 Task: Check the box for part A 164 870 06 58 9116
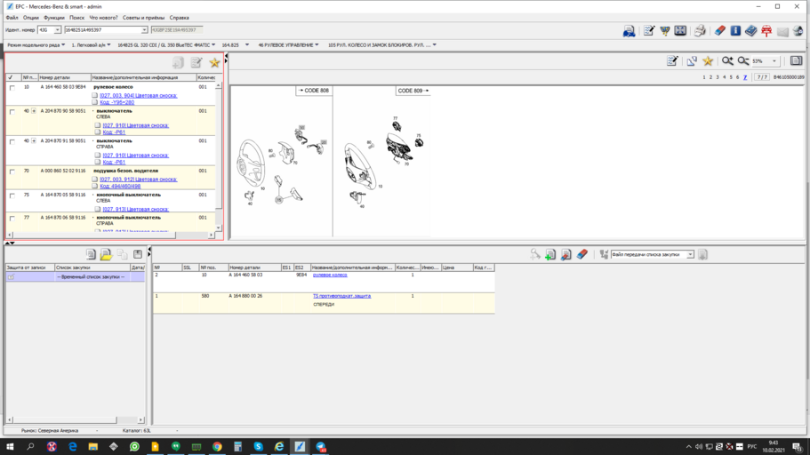pos(12,219)
